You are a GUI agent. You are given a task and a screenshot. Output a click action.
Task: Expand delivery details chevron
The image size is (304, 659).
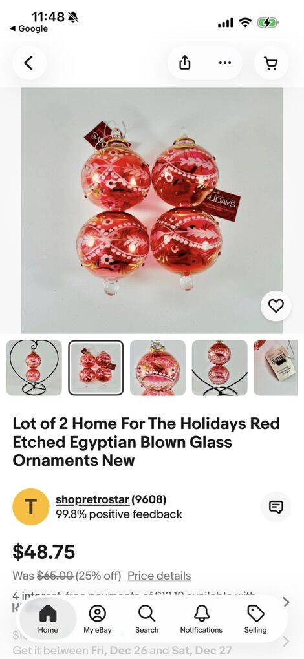287,642
